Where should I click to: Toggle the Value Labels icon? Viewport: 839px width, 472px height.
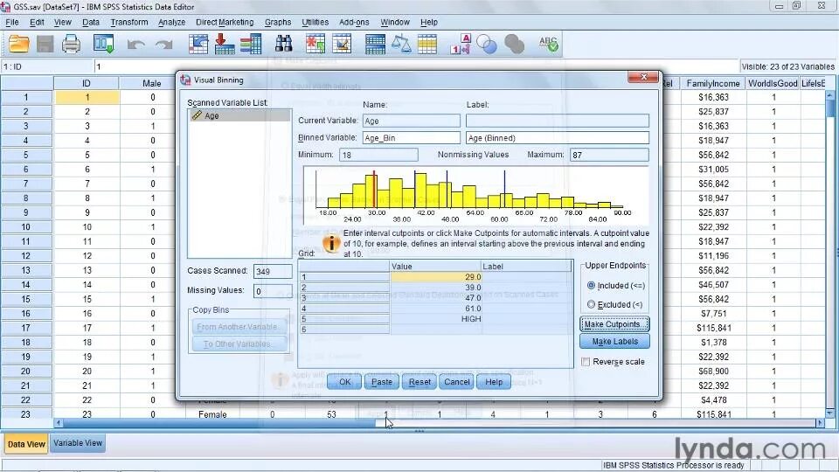[460, 44]
